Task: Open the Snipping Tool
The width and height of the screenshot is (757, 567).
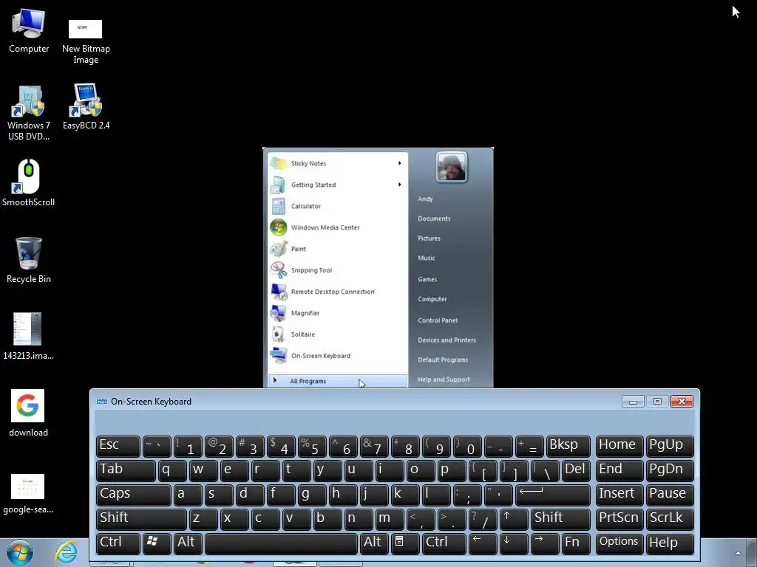Action: (x=337, y=270)
